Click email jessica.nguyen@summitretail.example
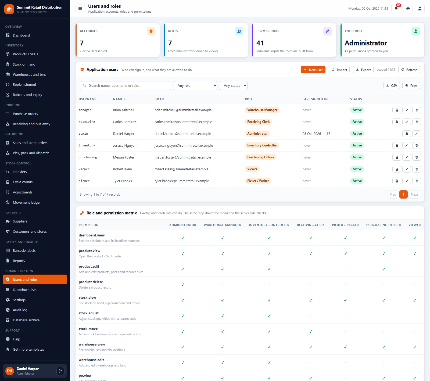 [x=184, y=145]
